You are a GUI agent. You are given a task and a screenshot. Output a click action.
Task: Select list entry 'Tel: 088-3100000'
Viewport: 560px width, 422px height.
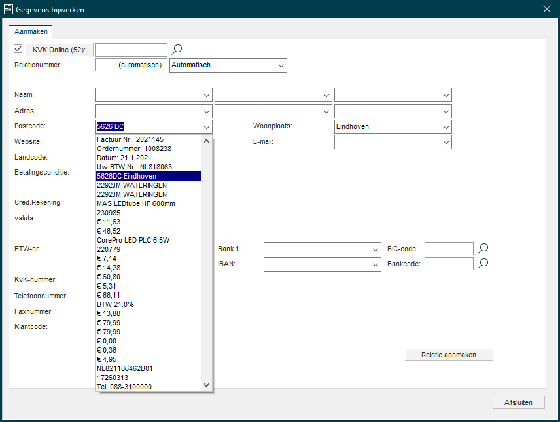point(149,387)
